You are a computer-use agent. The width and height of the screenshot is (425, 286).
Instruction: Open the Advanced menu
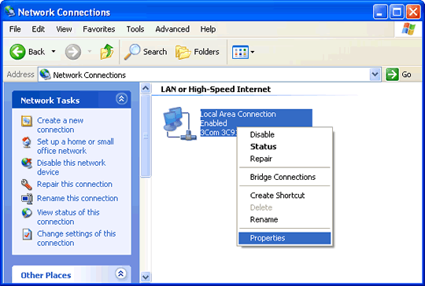click(172, 29)
